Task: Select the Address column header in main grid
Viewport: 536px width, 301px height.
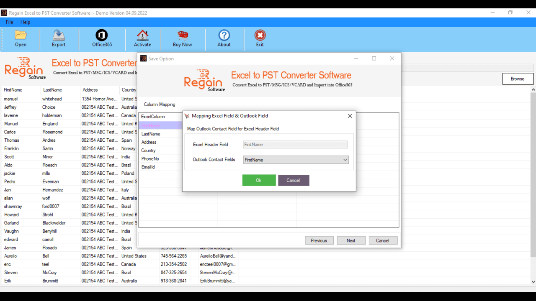Action: tap(100, 90)
